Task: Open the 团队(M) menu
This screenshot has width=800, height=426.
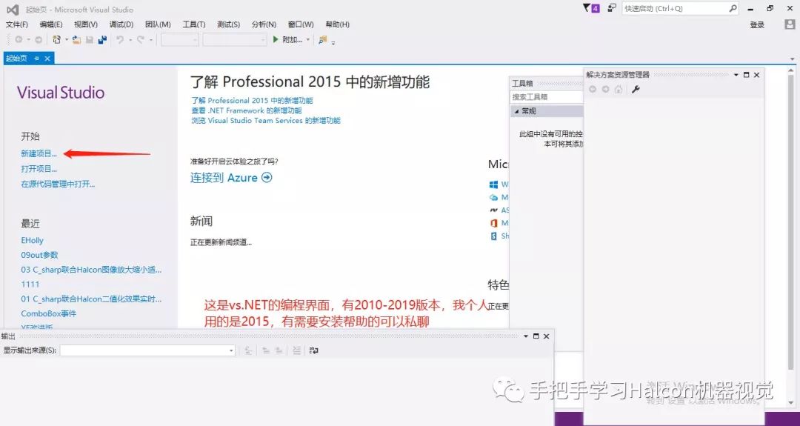Action: 158,24
